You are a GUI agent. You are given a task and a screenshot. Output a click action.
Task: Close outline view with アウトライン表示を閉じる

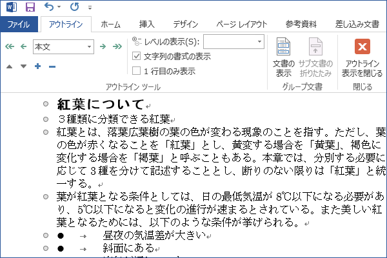click(362, 57)
